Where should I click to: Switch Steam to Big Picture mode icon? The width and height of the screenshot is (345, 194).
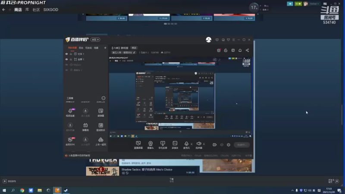(x=325, y=4)
